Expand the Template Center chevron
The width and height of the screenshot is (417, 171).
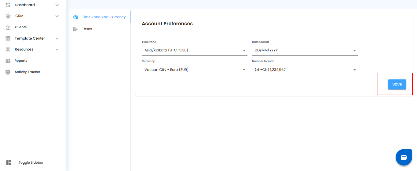pyautogui.click(x=57, y=39)
